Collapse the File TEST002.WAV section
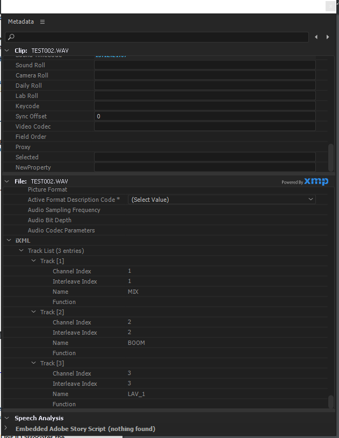Viewport: 339px width, 438px height. click(x=6, y=181)
